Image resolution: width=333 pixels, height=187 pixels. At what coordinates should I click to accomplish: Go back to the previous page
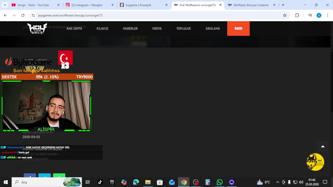[5, 15]
